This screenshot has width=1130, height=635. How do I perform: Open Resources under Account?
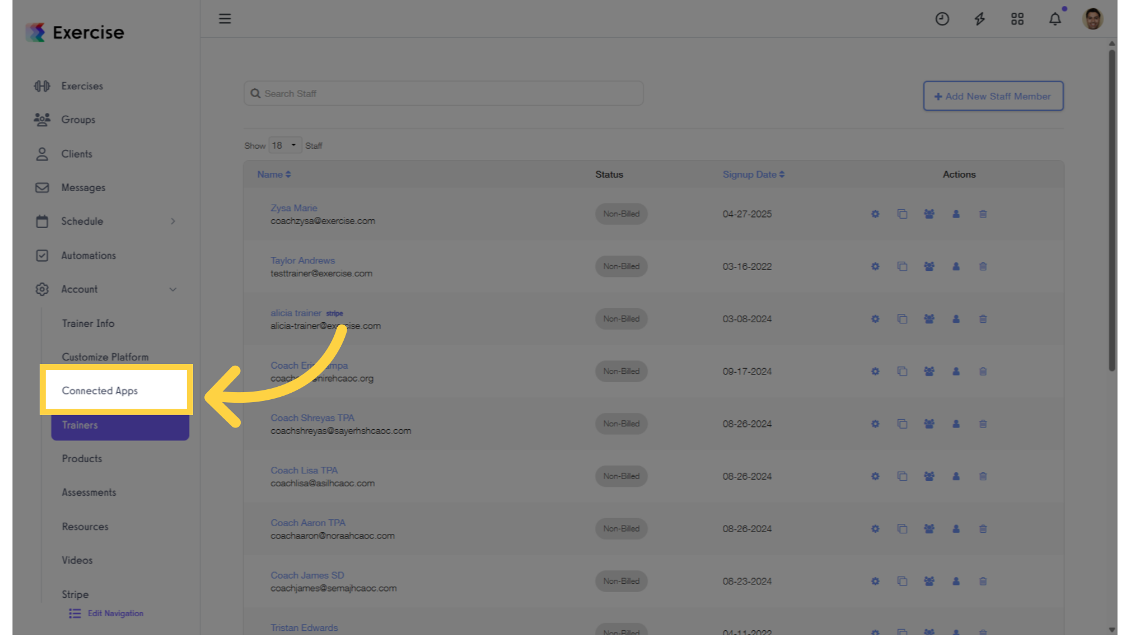(x=85, y=526)
